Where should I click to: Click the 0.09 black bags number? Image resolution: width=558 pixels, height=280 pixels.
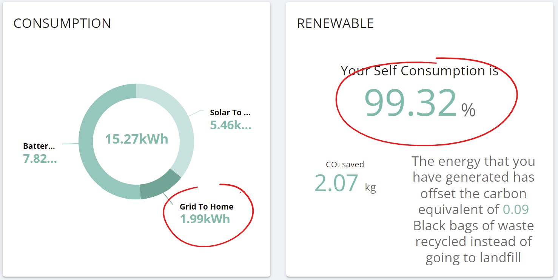[x=516, y=209]
